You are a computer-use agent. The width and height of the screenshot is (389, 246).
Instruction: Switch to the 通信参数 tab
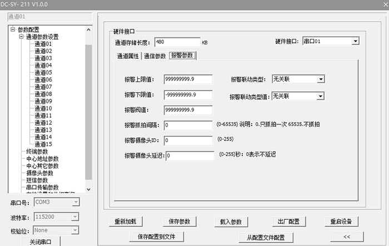[154, 56]
